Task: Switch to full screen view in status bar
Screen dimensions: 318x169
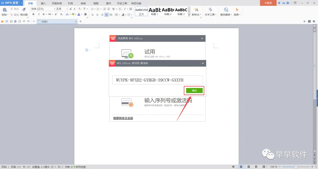Action: click(233, 167)
